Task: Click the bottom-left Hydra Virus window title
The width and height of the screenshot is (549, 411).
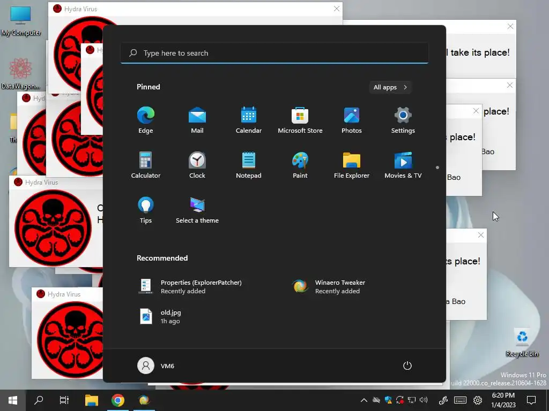Action: 64,294
